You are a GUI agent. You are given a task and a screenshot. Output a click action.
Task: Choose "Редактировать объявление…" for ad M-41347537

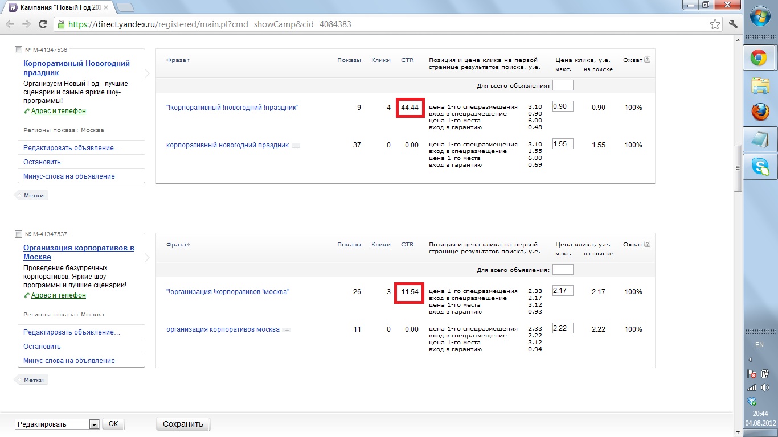tap(72, 332)
